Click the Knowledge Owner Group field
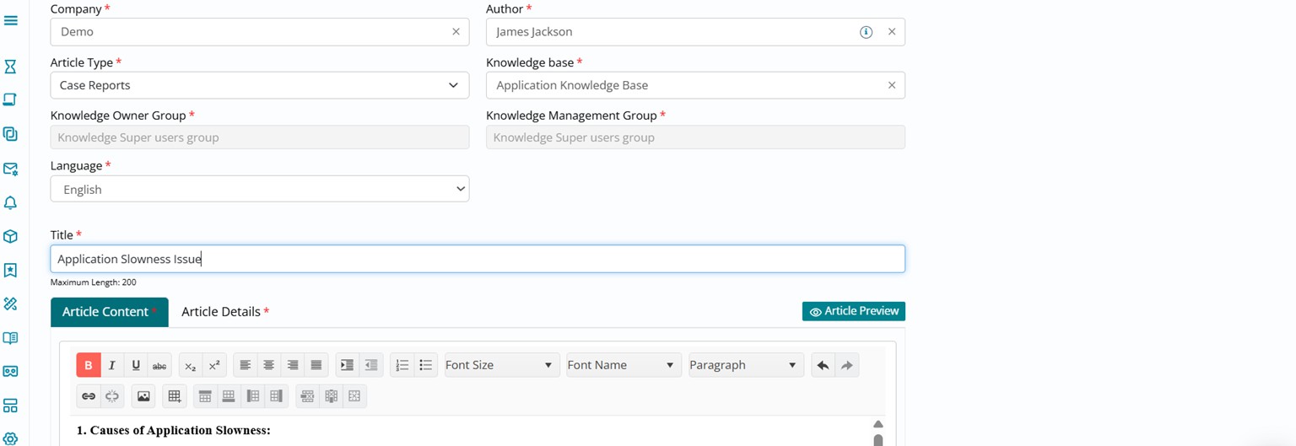Screen dimensions: 1296x446 [260, 137]
